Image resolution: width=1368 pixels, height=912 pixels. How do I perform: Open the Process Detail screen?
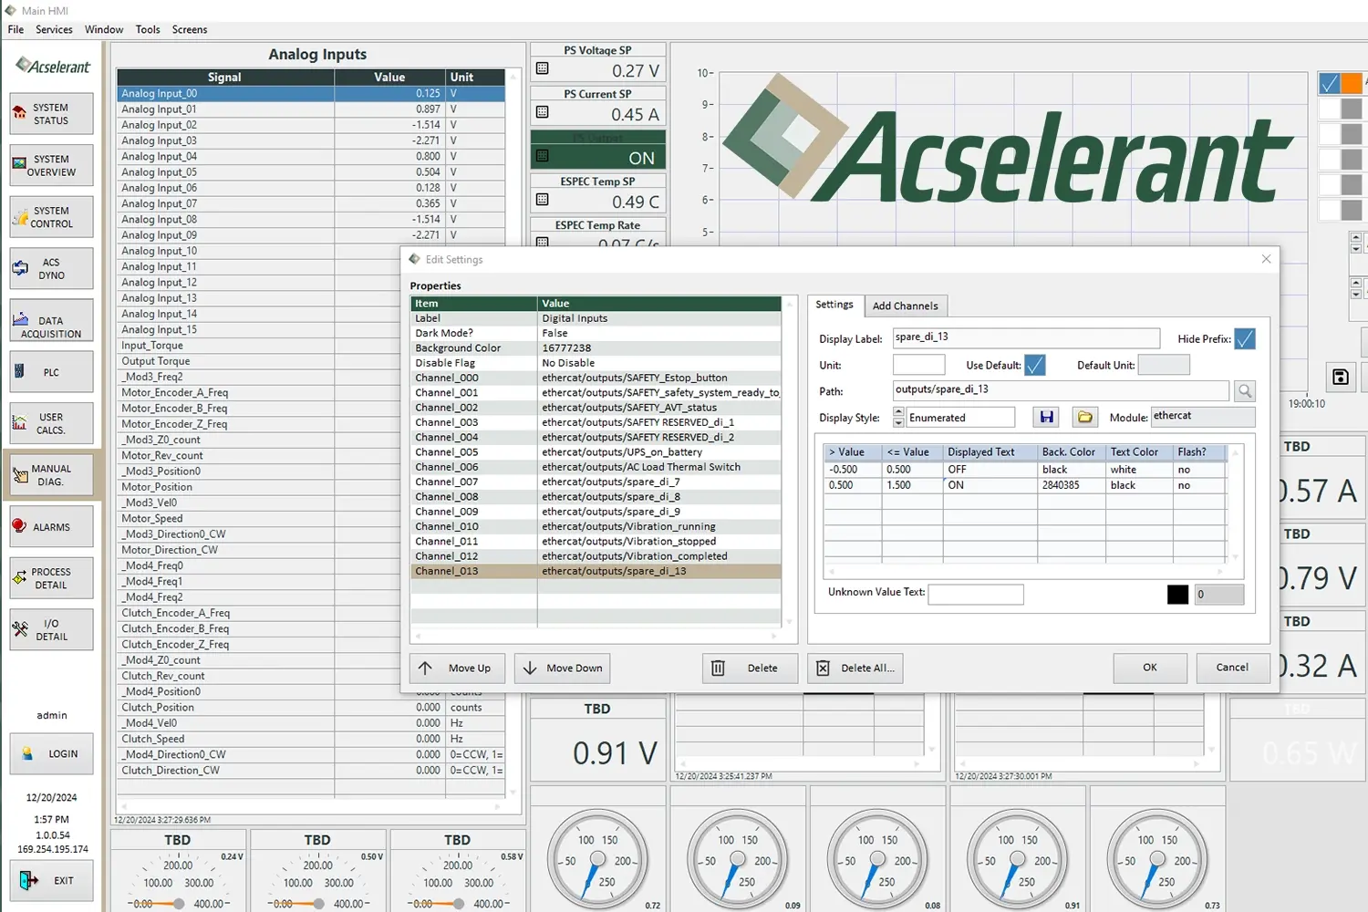tap(51, 578)
